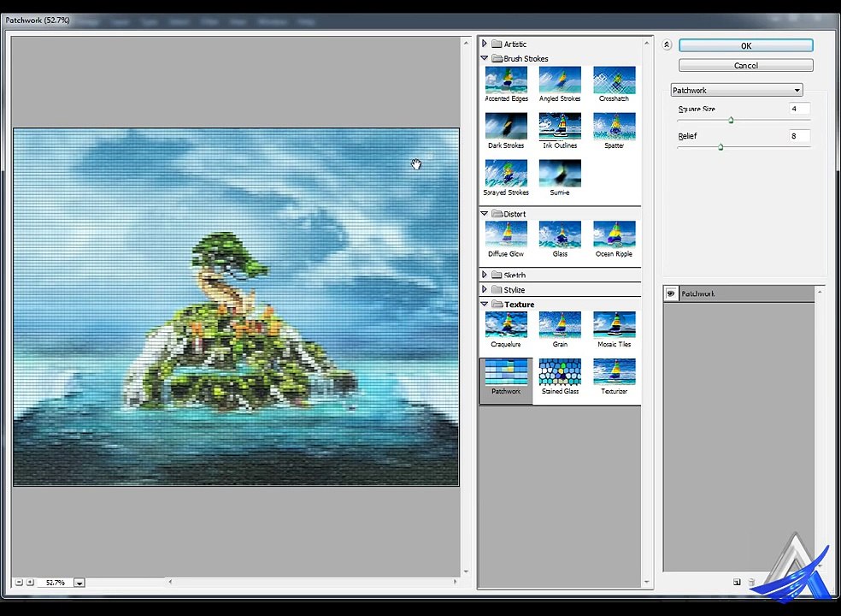Click the Relief slider handle

720,146
